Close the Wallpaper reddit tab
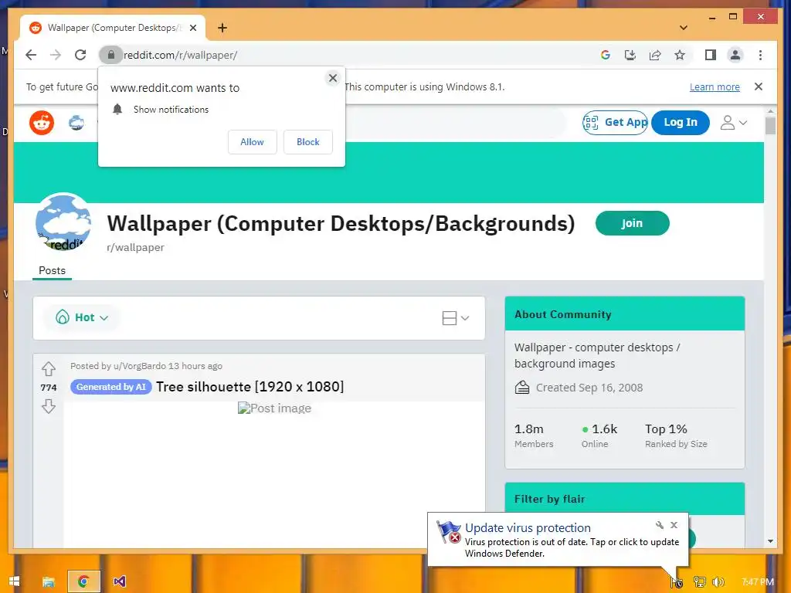Screen dimensions: 791x593 point(192,28)
